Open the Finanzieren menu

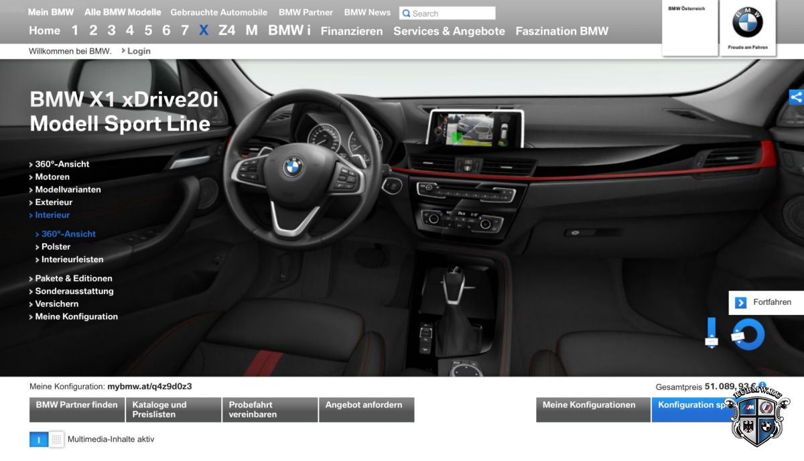[x=352, y=31]
